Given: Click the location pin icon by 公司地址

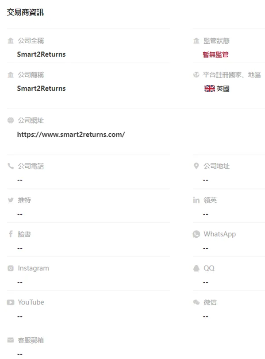Looking at the screenshot, I should [196, 166].
